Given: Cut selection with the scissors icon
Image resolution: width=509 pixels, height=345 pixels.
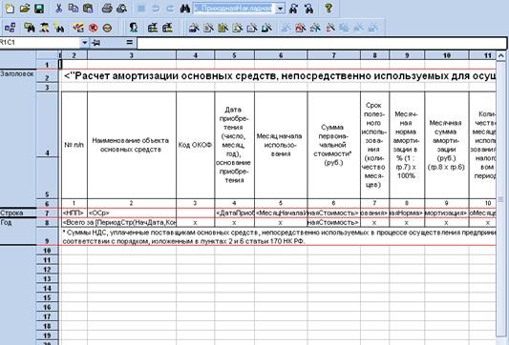Looking at the screenshot, I should tap(59, 9).
